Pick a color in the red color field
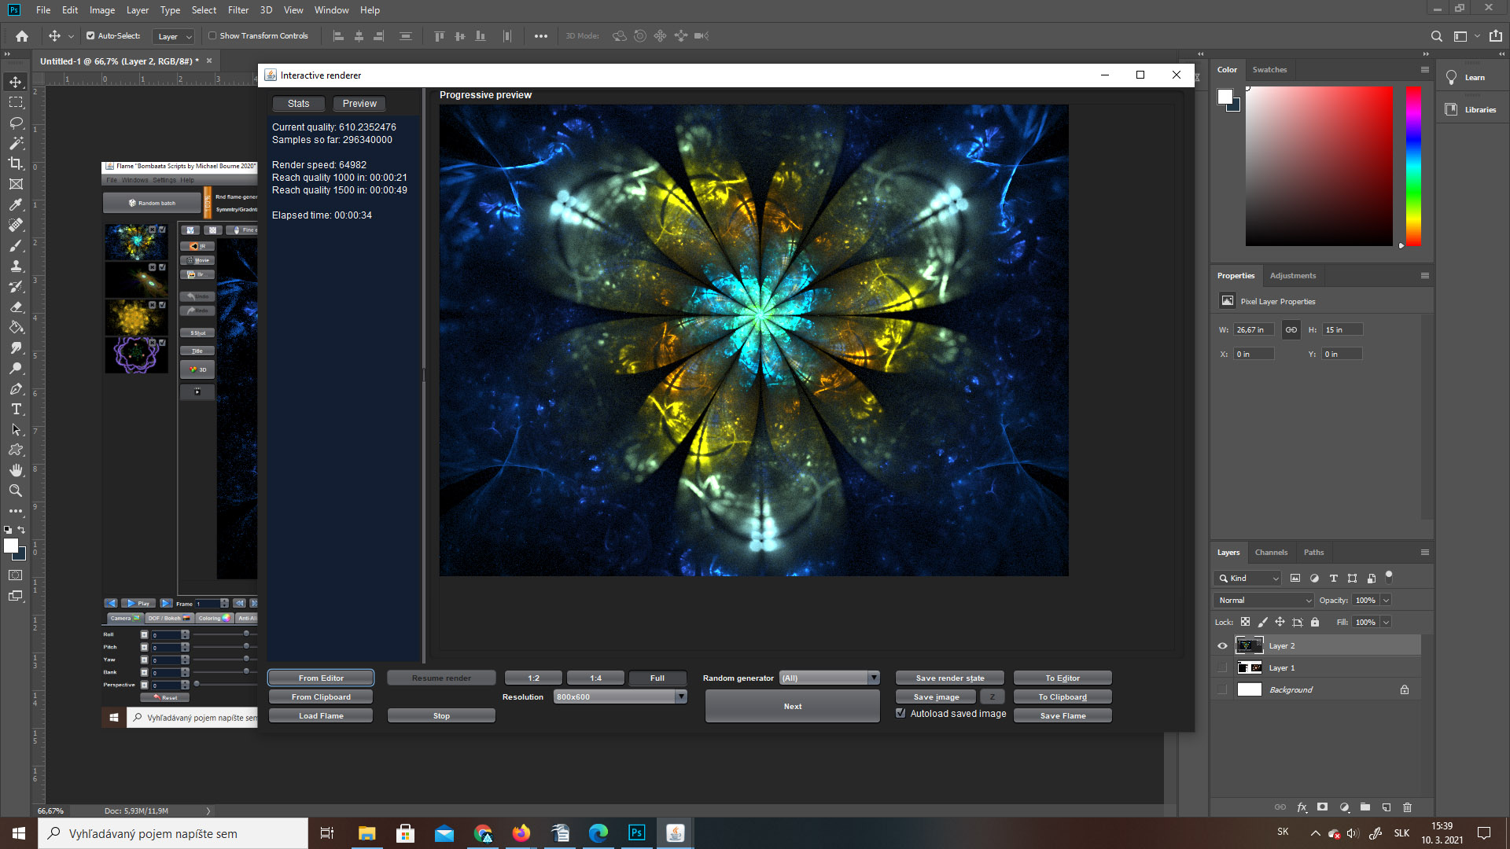The height and width of the screenshot is (849, 1510). 1319,166
